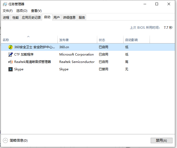
Task: Switch to the 用户 tab
Action: [x=57, y=17]
